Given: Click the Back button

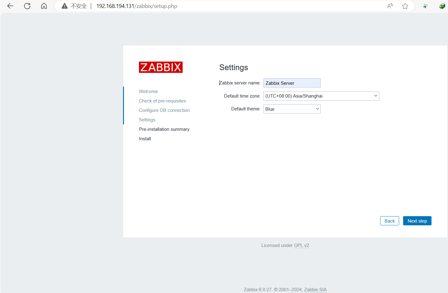Looking at the screenshot, I should point(390,221).
